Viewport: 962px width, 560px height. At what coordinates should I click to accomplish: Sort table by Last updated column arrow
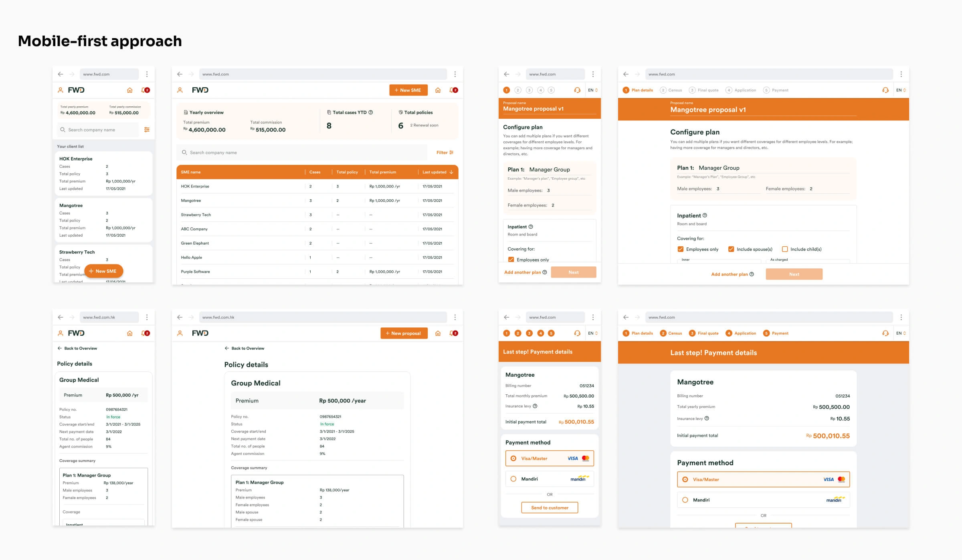451,172
